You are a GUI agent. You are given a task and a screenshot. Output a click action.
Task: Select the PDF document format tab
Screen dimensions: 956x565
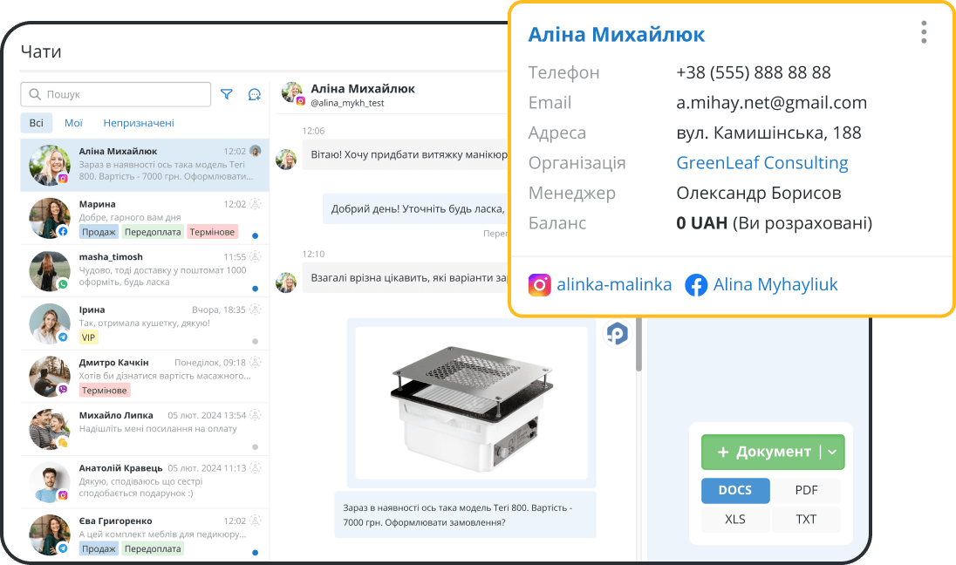806,491
